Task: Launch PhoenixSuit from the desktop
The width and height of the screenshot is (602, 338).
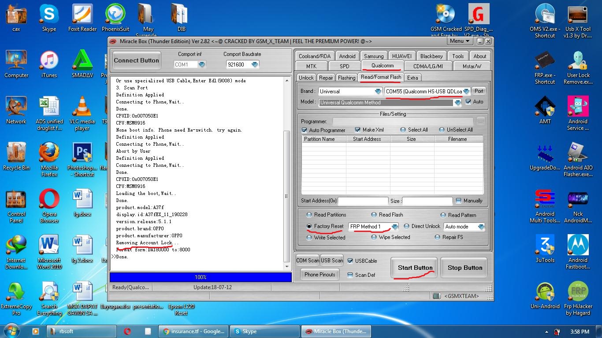Action: point(115,18)
